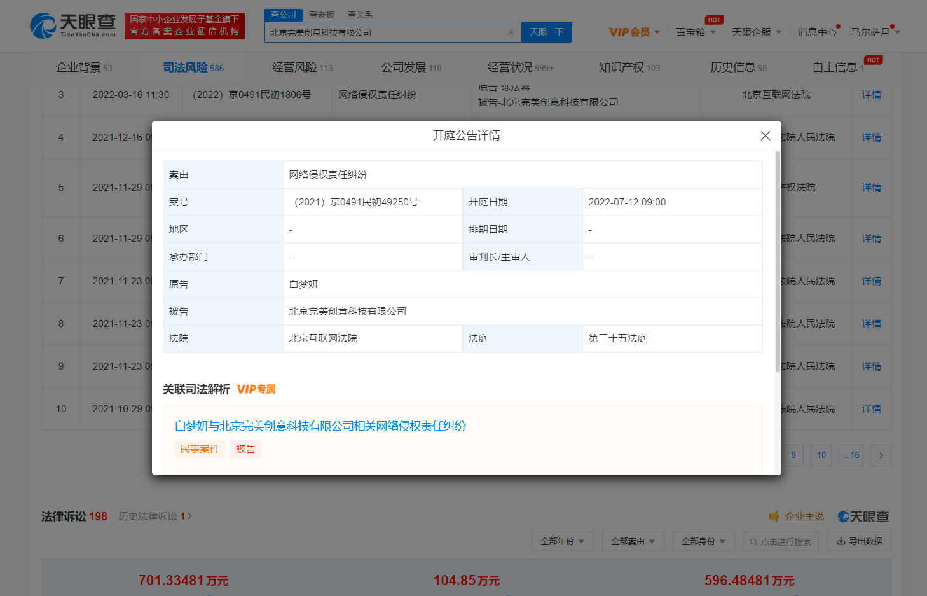Screen dimensions: 927x596
Task: Click the 企业主说 speaker icon
Action: pyautogui.click(x=774, y=516)
